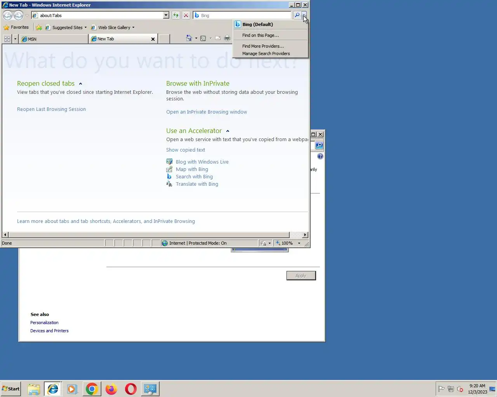Click Internet Explorer taskbar icon
This screenshot has width=497, height=397.
[x=53, y=389]
